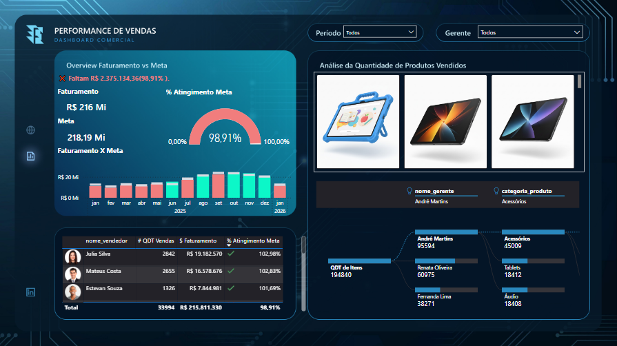Expand the Gerente dropdown
This screenshot has height=346, width=617.
(x=530, y=32)
